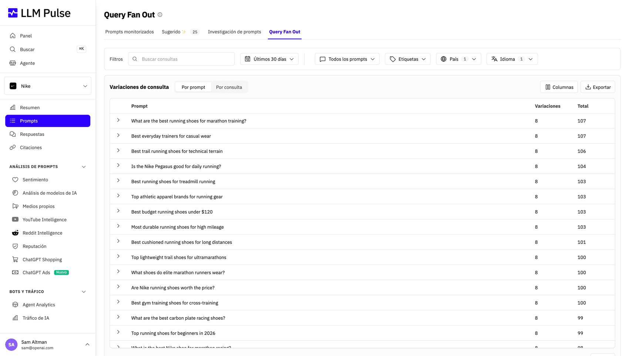
Task: Click the SA user avatar
Action: click(x=11, y=345)
